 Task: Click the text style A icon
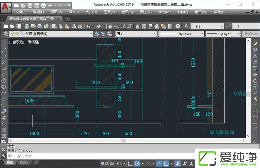187,26
